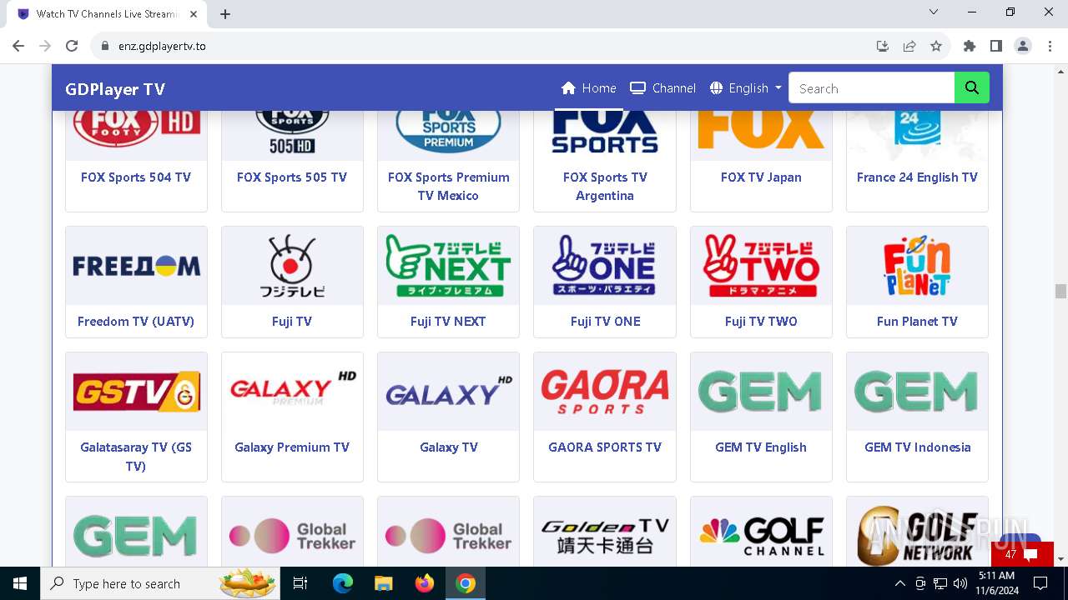Open Galatasaray TV (GS TV) text link
The height and width of the screenshot is (600, 1068).
click(x=136, y=457)
